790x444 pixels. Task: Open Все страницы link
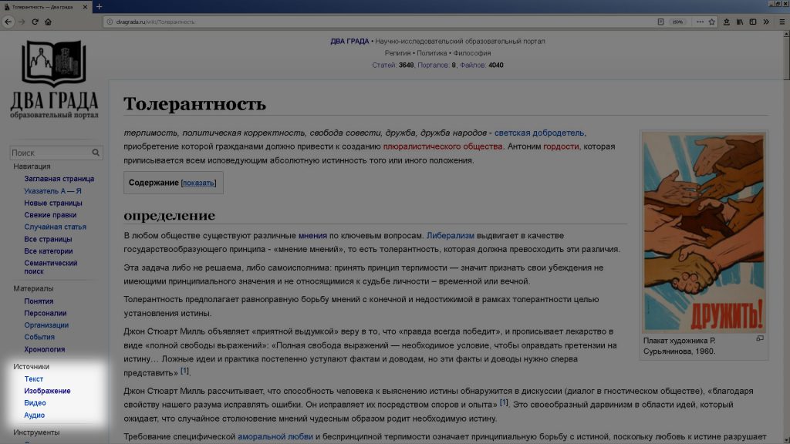(48, 239)
